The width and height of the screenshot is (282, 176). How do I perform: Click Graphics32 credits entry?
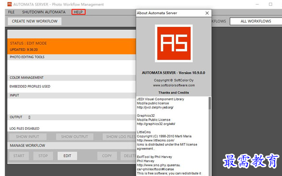[146, 115]
